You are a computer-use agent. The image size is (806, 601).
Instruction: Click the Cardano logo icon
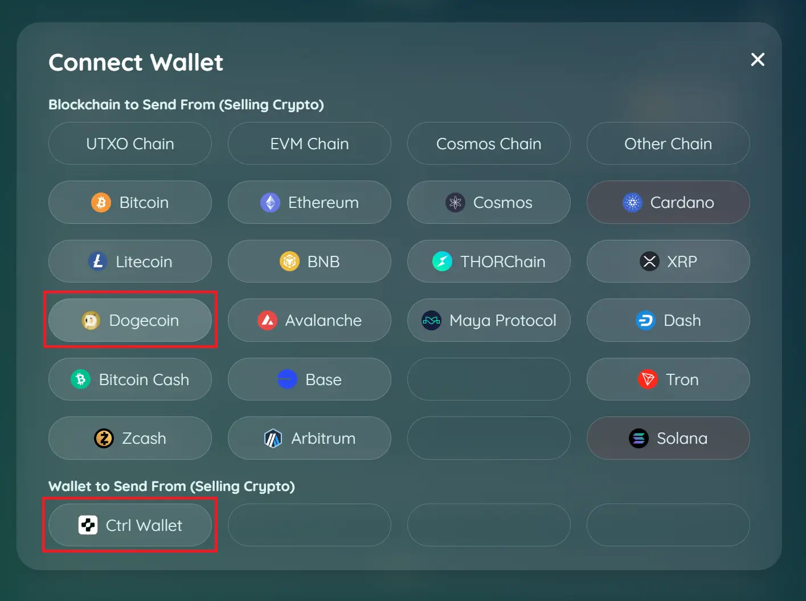pos(632,202)
